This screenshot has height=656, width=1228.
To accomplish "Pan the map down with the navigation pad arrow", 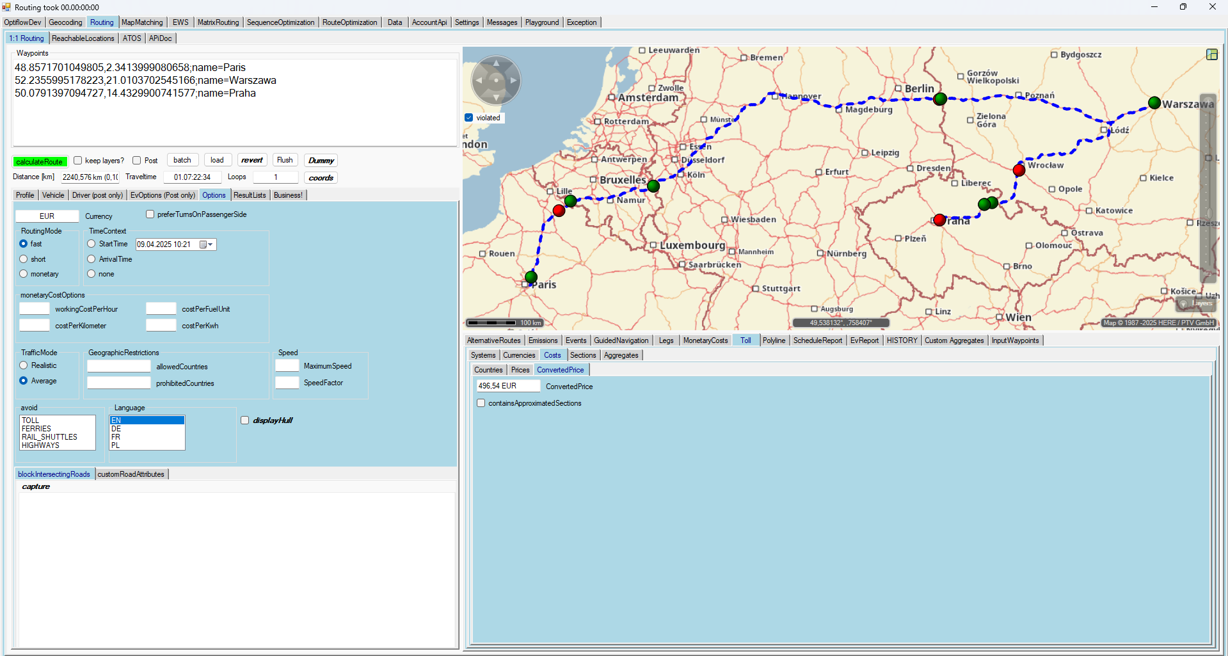I will tap(496, 98).
